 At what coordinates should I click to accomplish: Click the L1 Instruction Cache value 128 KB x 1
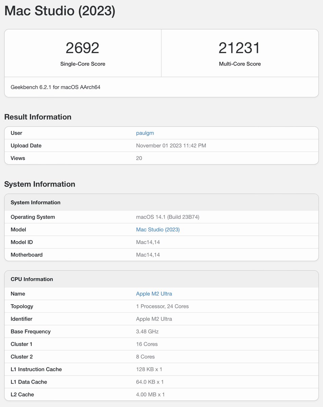[x=149, y=369]
